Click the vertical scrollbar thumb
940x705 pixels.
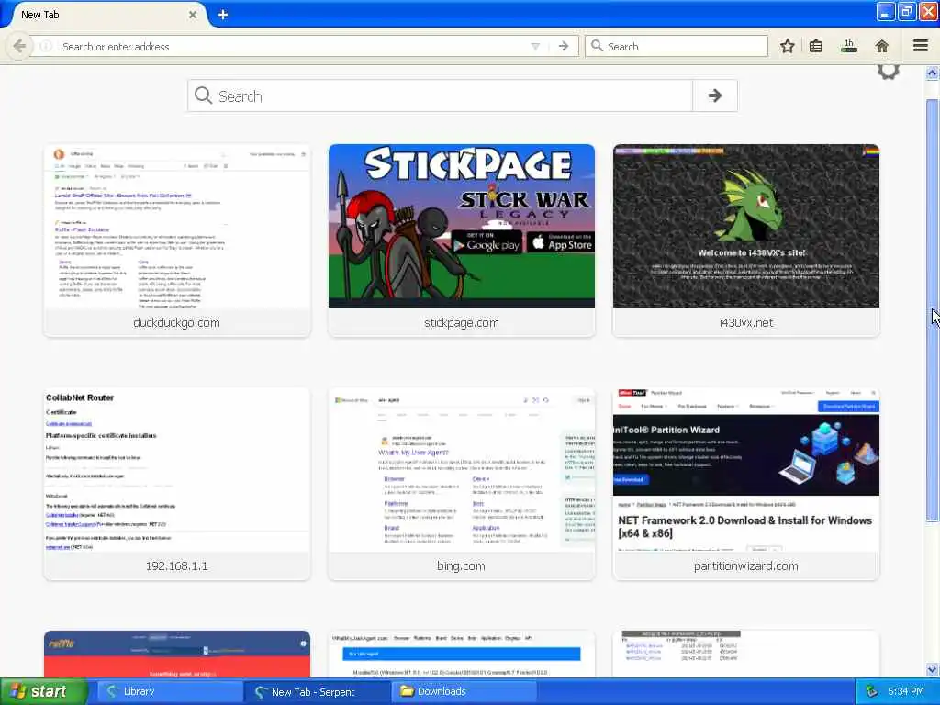click(933, 310)
